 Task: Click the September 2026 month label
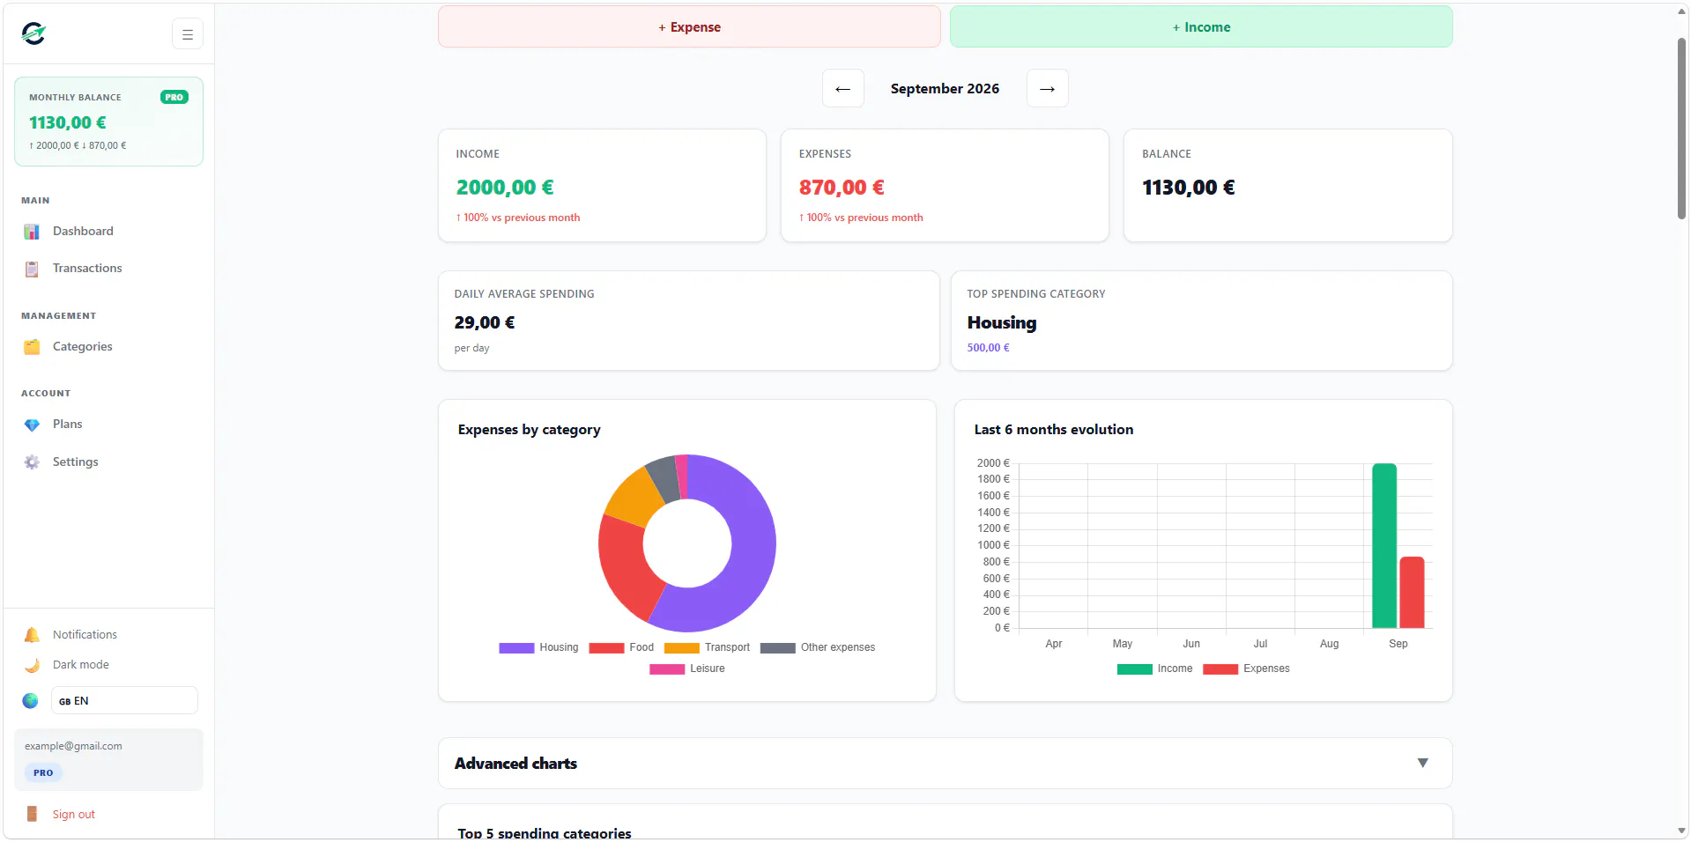(x=945, y=89)
